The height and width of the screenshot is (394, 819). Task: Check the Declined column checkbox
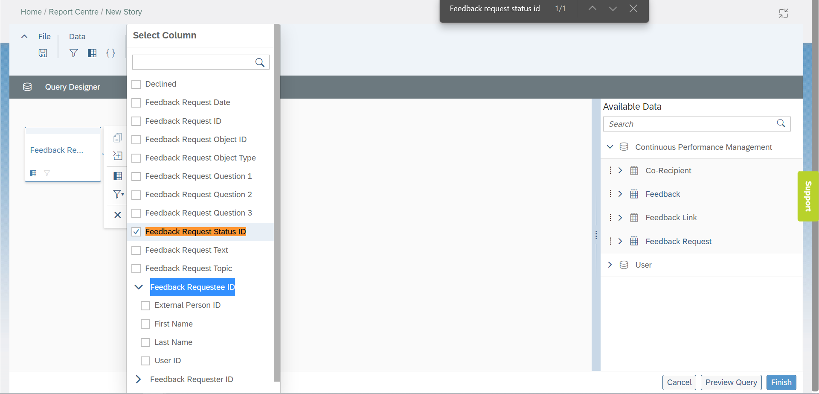coord(136,84)
